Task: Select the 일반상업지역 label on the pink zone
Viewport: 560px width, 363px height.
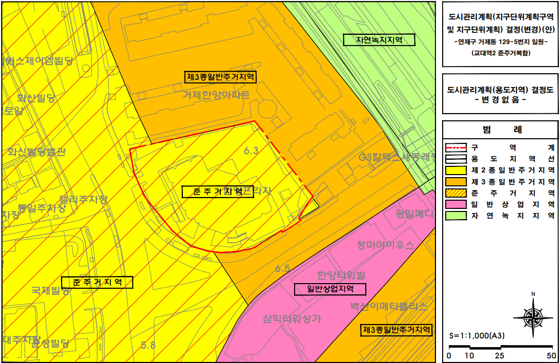Action: (330, 289)
